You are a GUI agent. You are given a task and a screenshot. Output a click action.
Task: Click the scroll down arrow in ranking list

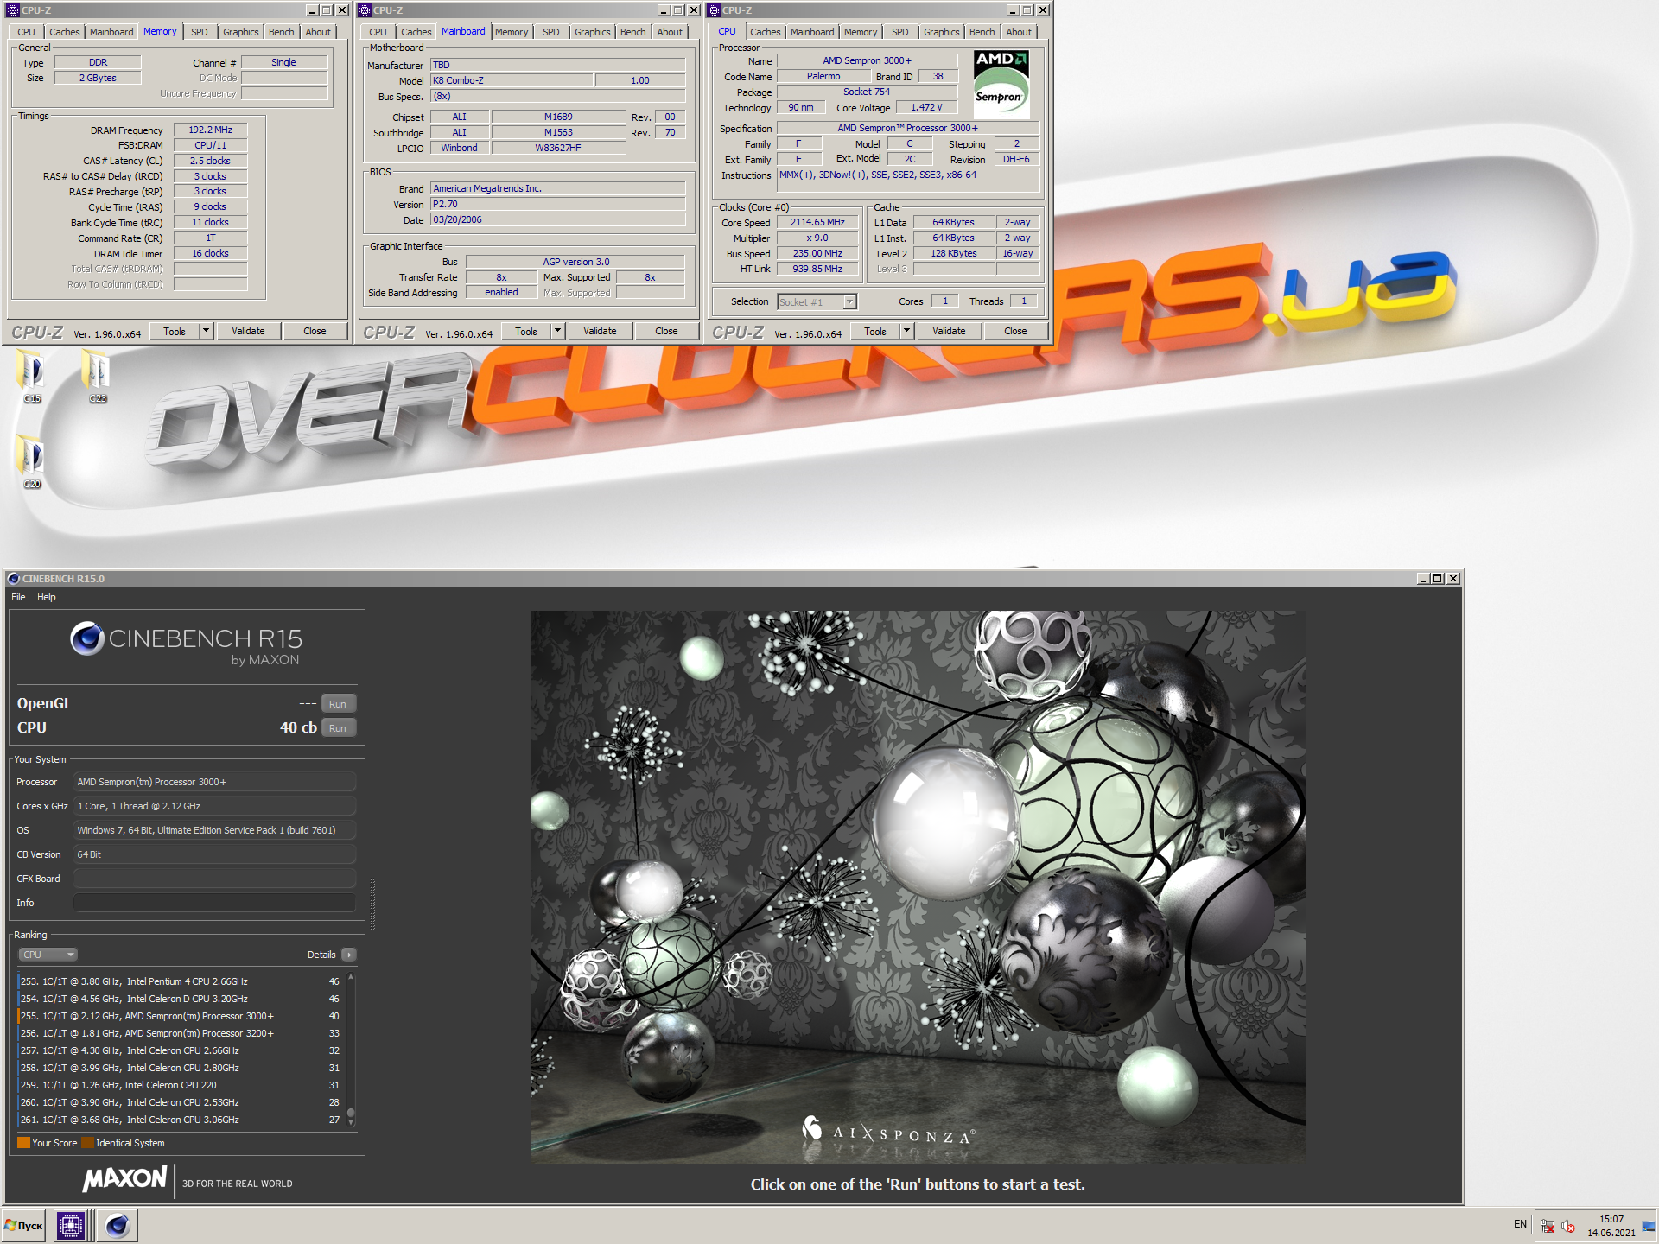pyautogui.click(x=351, y=1122)
